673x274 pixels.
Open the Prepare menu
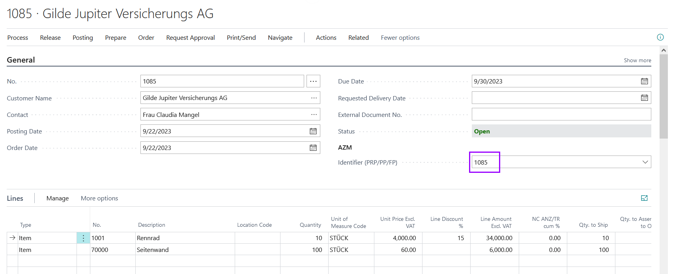point(116,38)
